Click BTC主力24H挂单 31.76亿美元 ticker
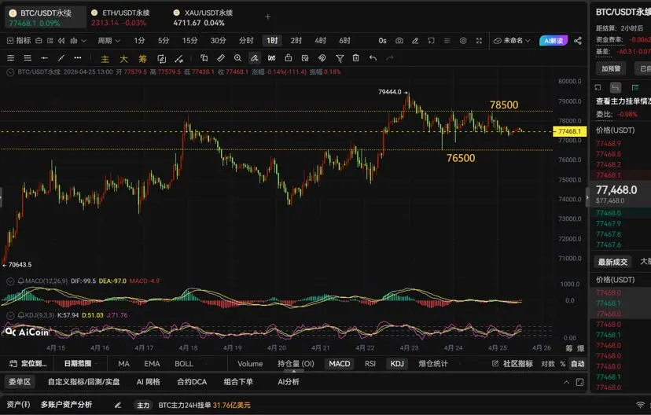The width and height of the screenshot is (651, 415). [x=204, y=405]
